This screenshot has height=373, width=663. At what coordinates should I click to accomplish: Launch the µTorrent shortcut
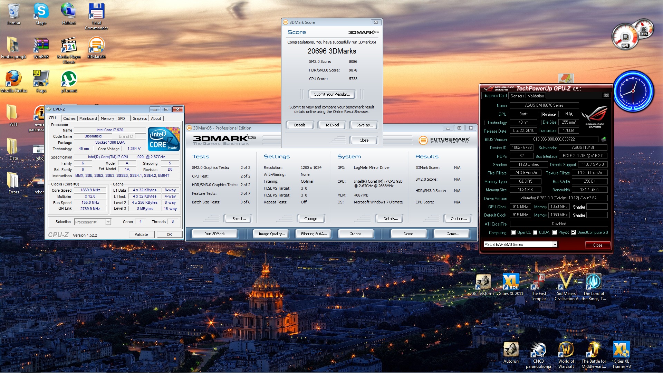click(69, 82)
